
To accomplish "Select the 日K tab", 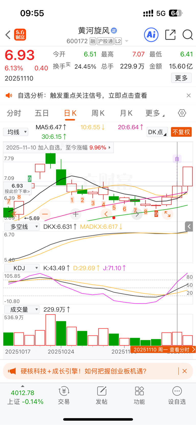I will [x=70, y=113].
